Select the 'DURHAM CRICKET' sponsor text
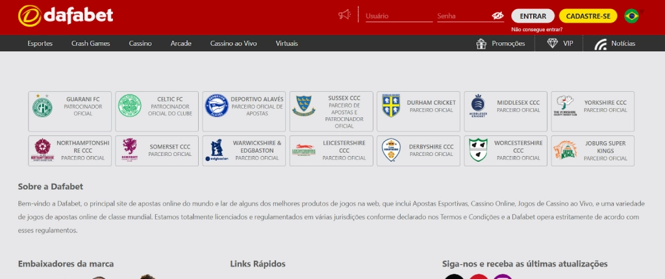 coord(431,102)
